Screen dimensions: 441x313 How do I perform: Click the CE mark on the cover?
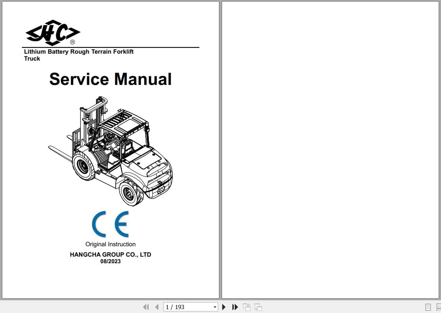(110, 224)
